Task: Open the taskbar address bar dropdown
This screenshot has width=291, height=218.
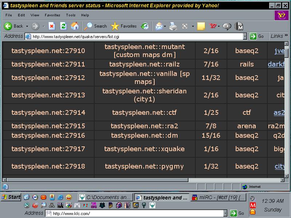Action: tap(226, 214)
